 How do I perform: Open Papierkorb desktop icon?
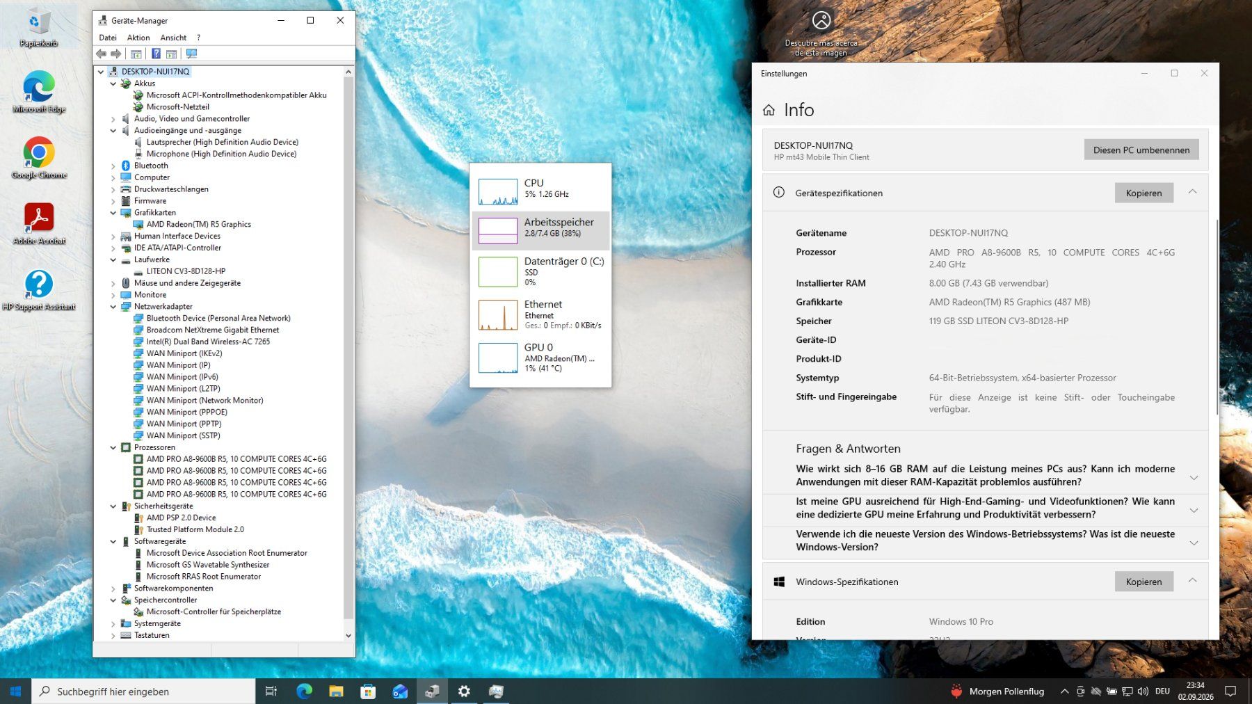coord(38,28)
